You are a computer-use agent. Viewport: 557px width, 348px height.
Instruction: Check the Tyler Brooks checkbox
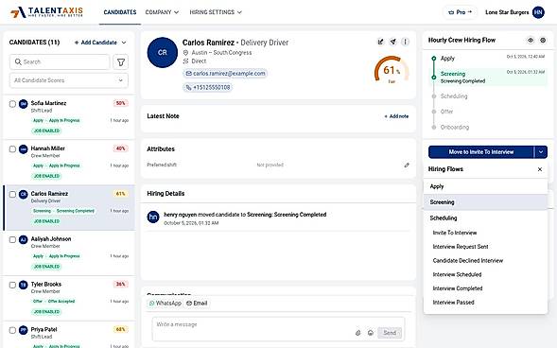pyautogui.click(x=12, y=285)
